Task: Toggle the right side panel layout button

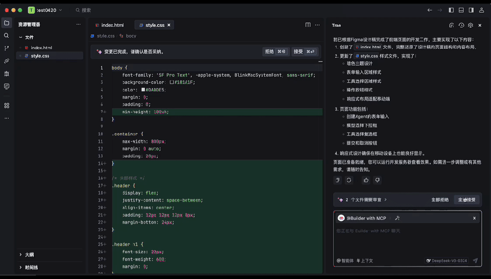Action: tap(471, 10)
